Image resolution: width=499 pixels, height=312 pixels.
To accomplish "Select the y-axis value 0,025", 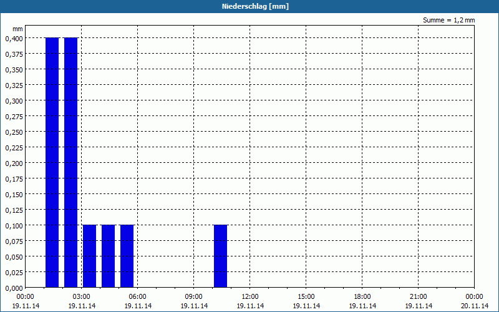I will tap(14, 273).
